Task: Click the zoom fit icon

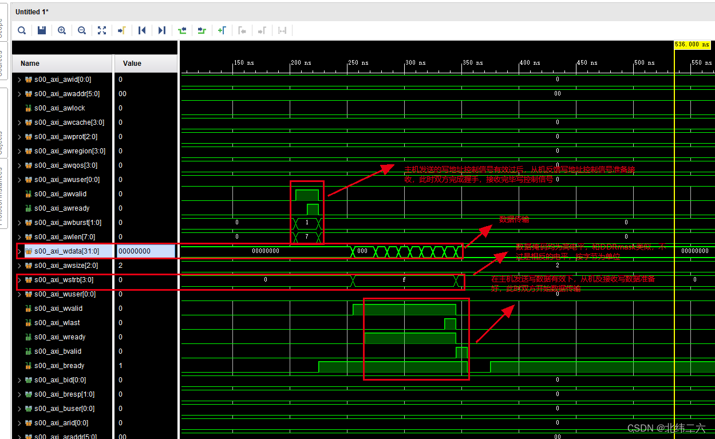Action: pyautogui.click(x=102, y=30)
